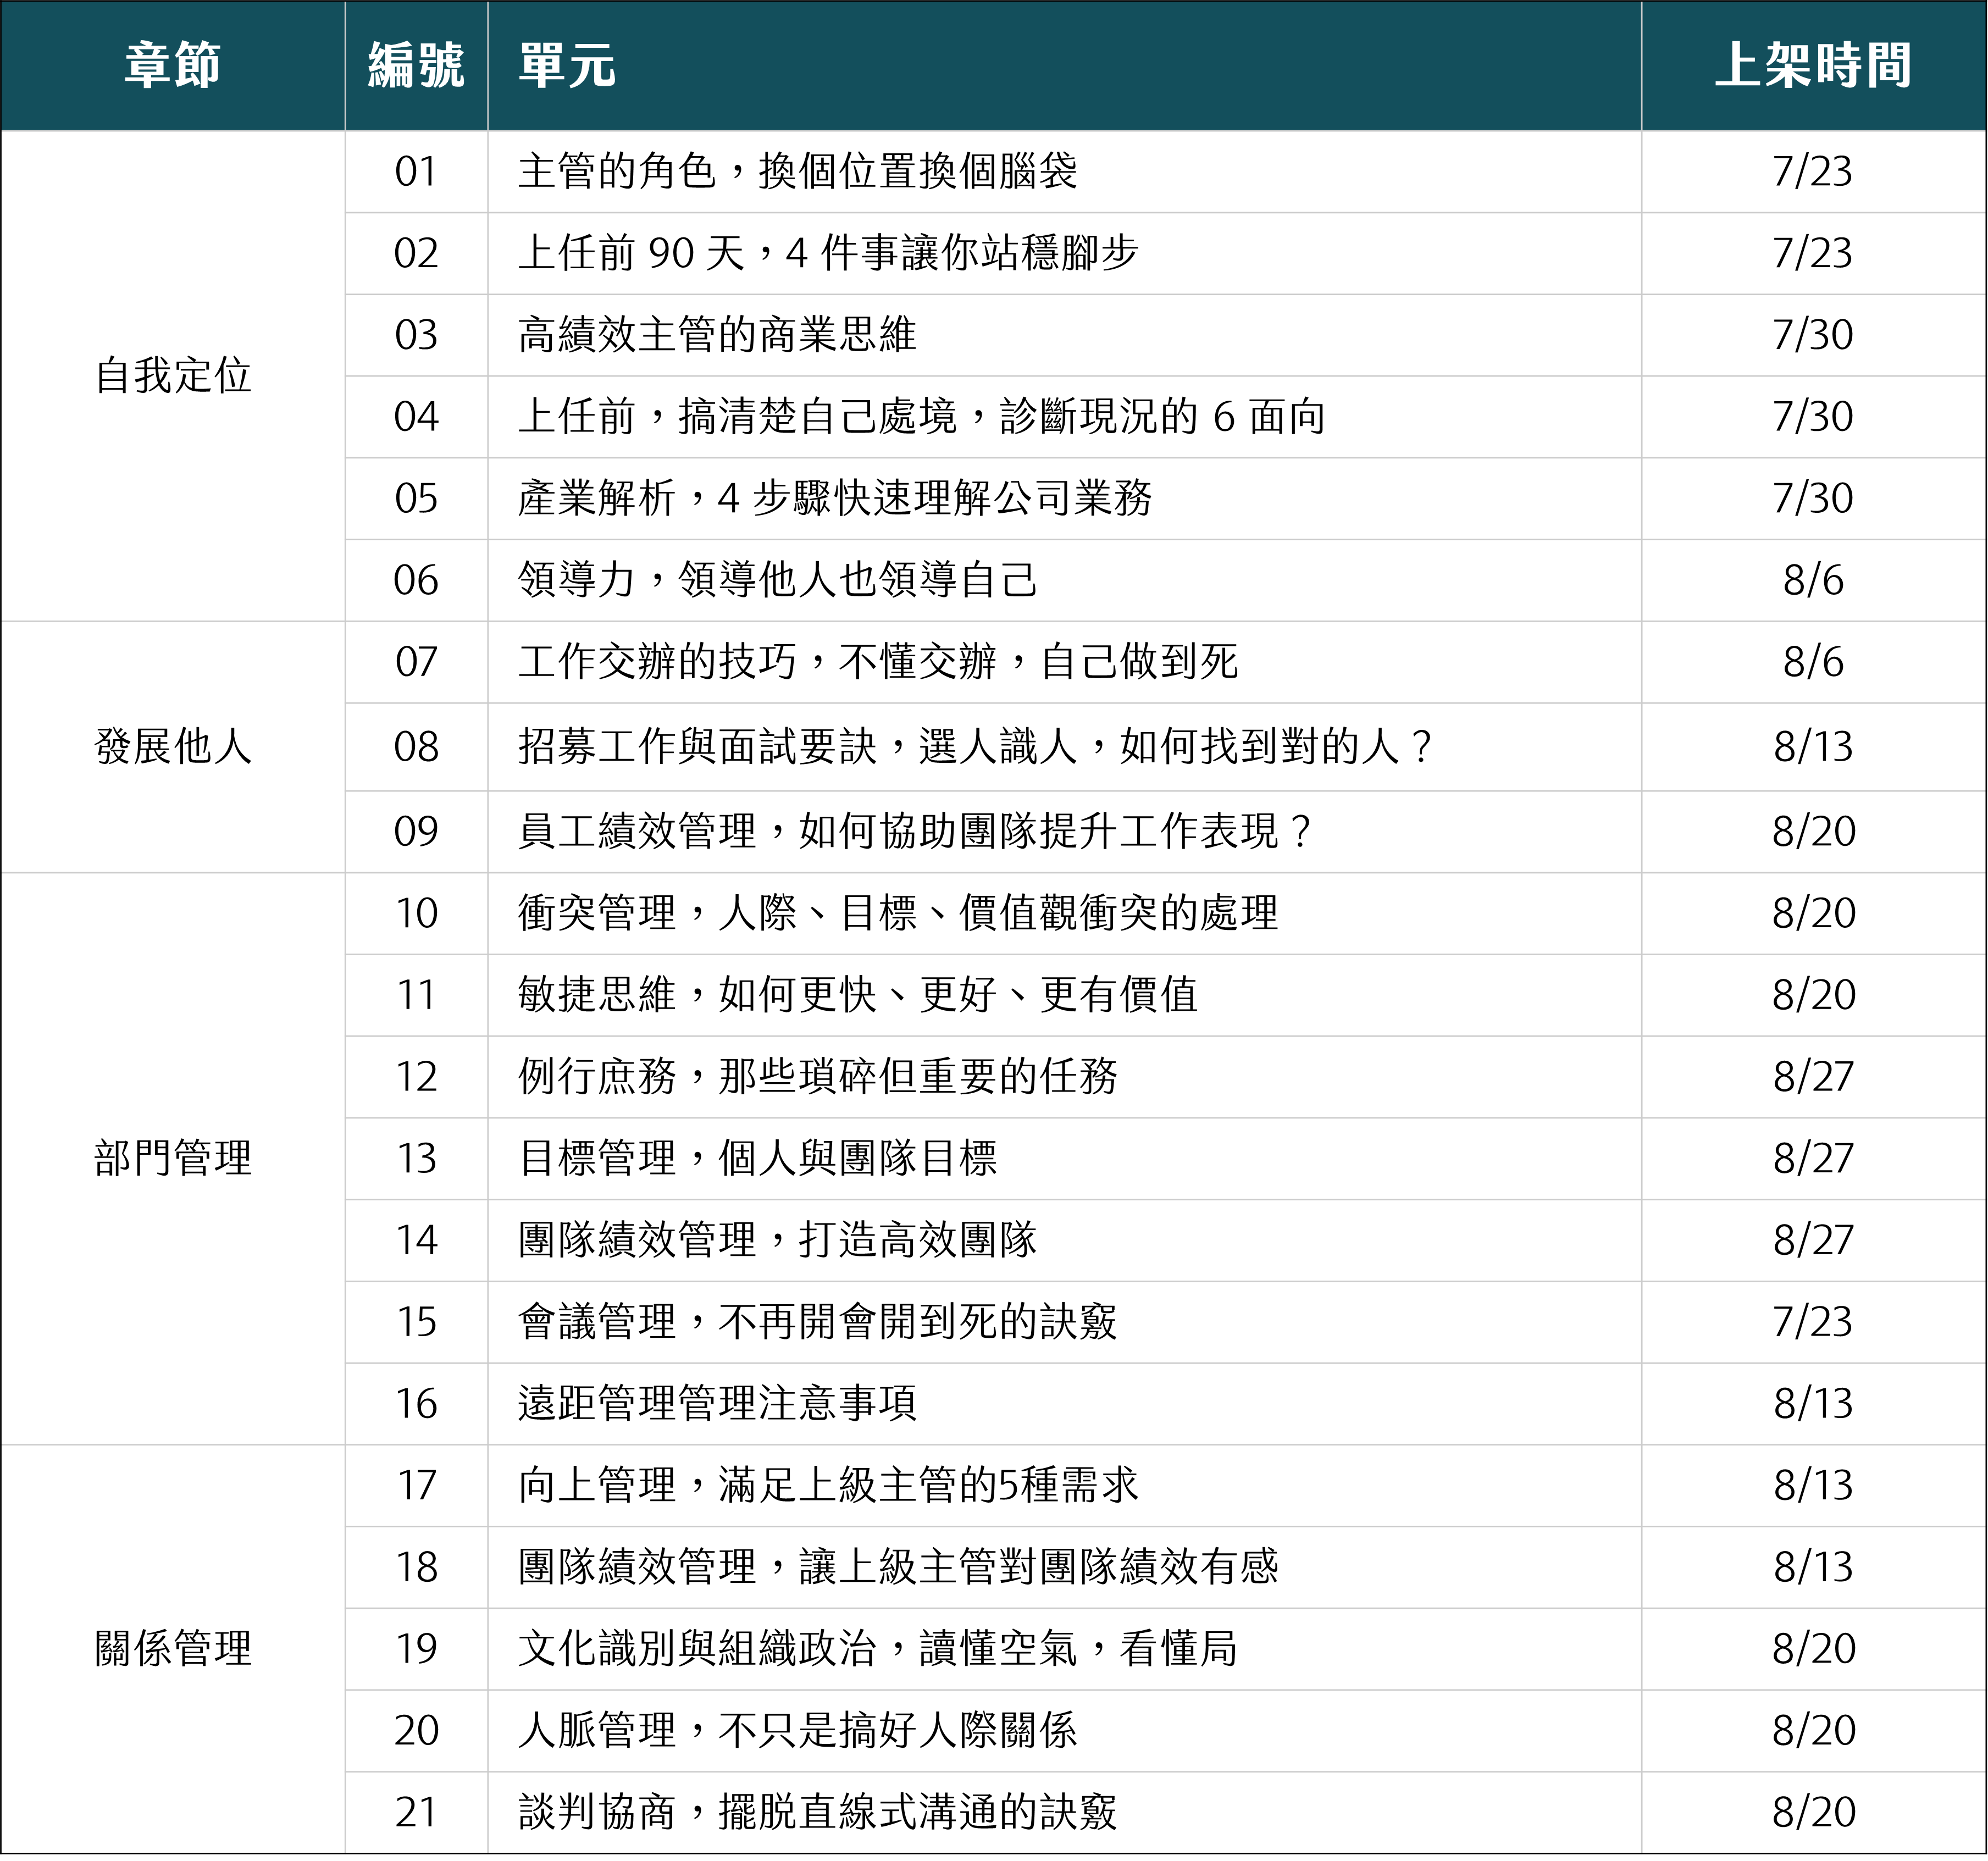The height and width of the screenshot is (1861, 1988).
Task: Click the 7/23 date in row 01
Action: click(x=1813, y=172)
